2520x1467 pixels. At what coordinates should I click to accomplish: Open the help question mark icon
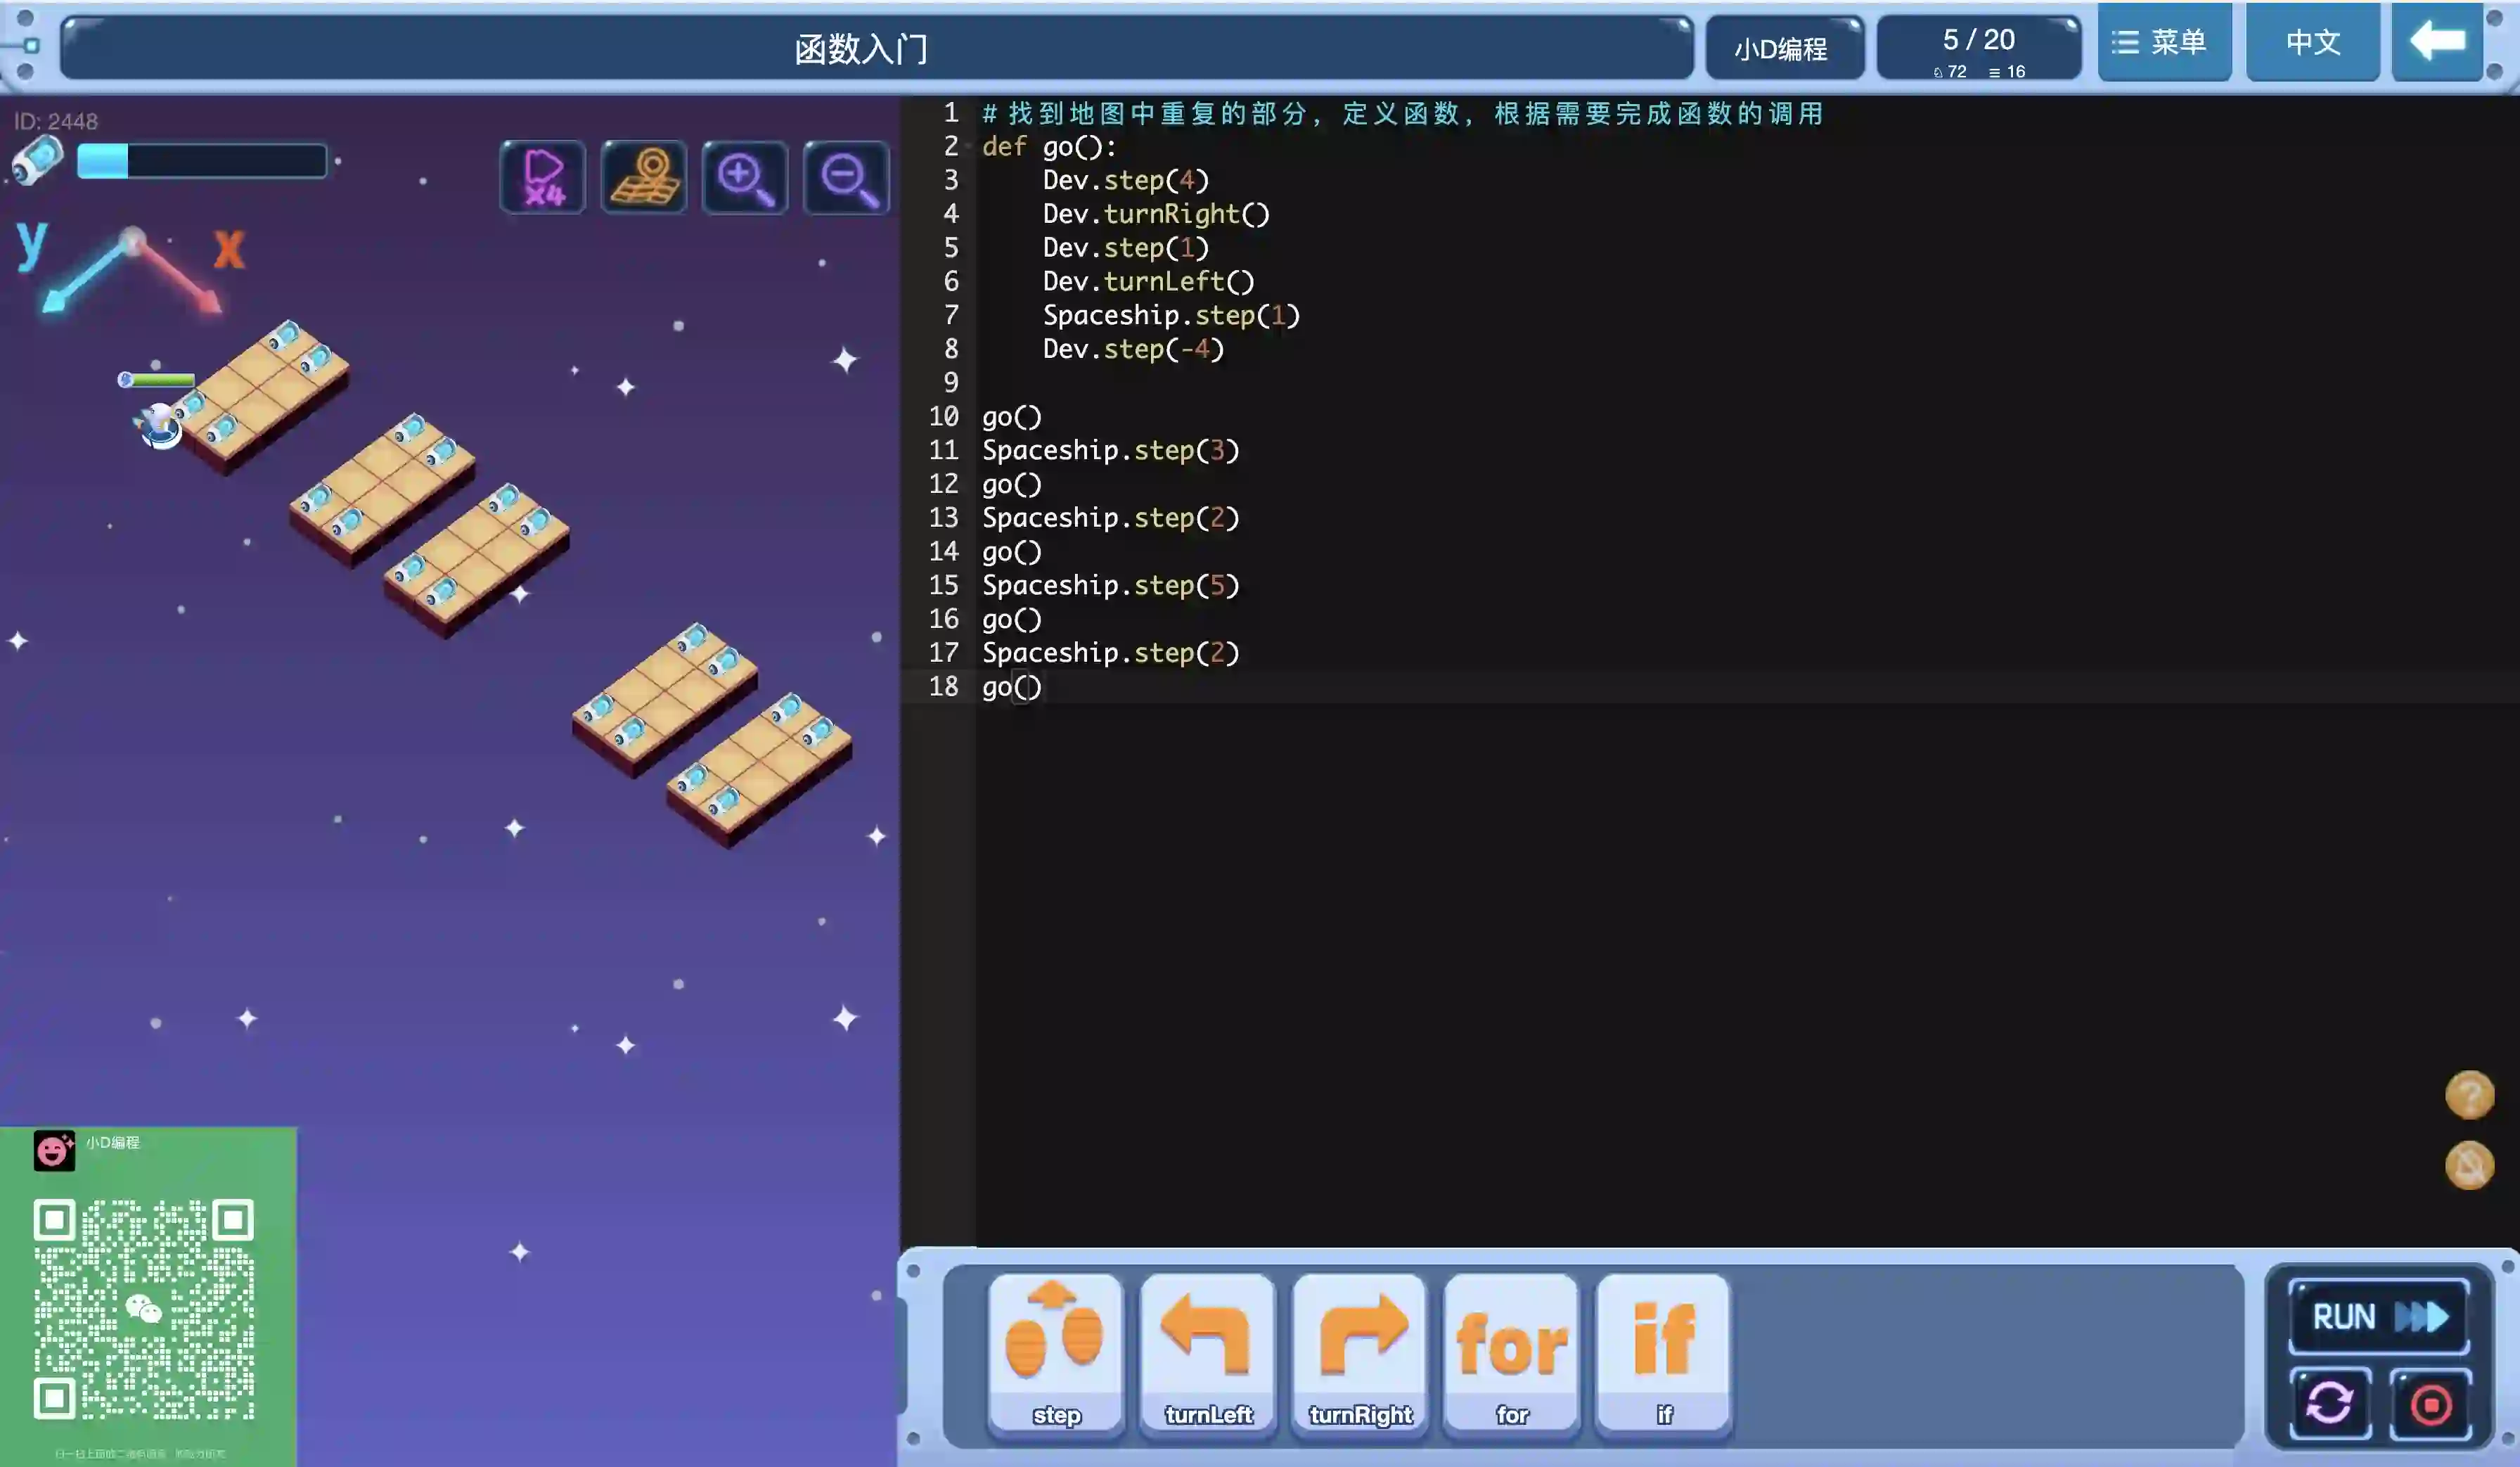click(2469, 1094)
